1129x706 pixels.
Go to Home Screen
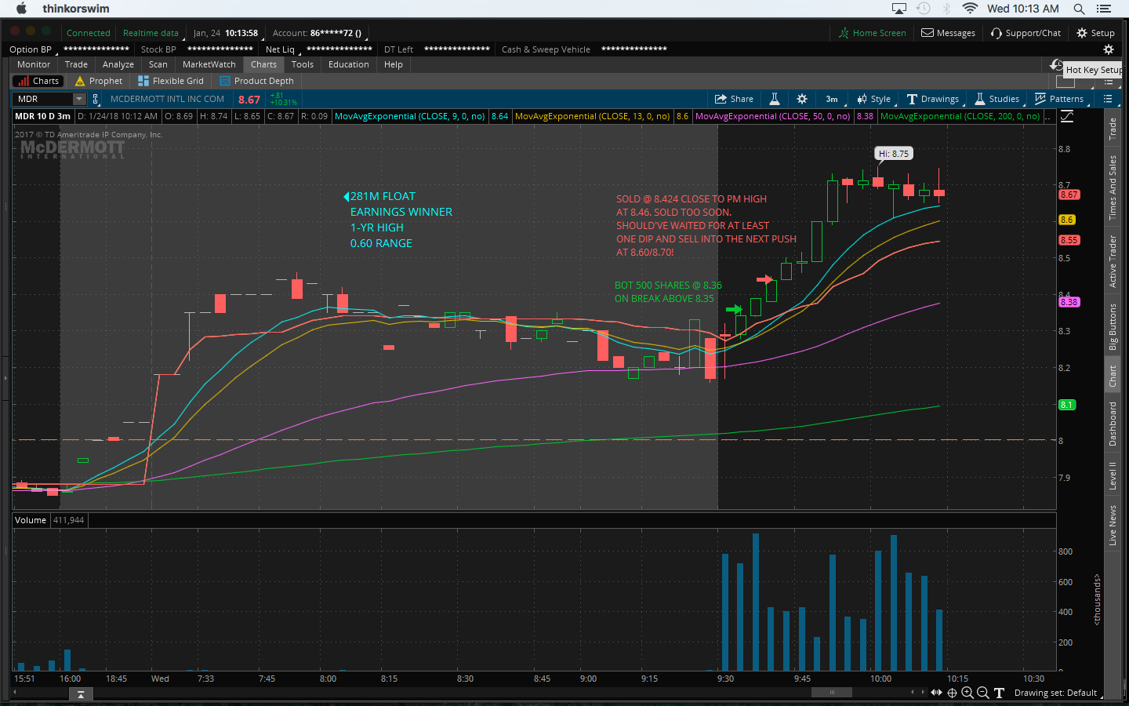coord(872,33)
